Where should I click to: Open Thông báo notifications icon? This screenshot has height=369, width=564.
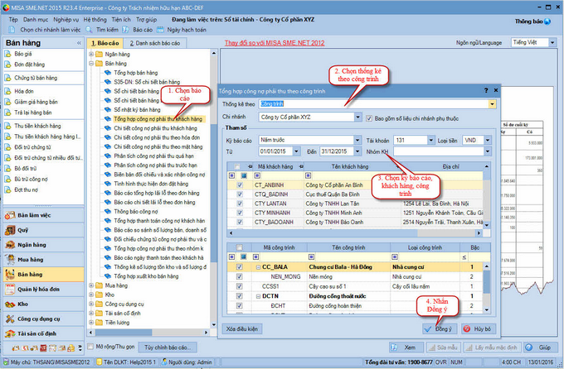point(547,22)
